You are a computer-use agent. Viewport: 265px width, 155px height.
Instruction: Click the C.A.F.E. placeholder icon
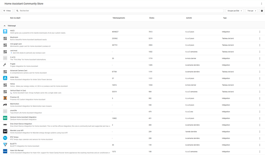[x=5, y=58]
